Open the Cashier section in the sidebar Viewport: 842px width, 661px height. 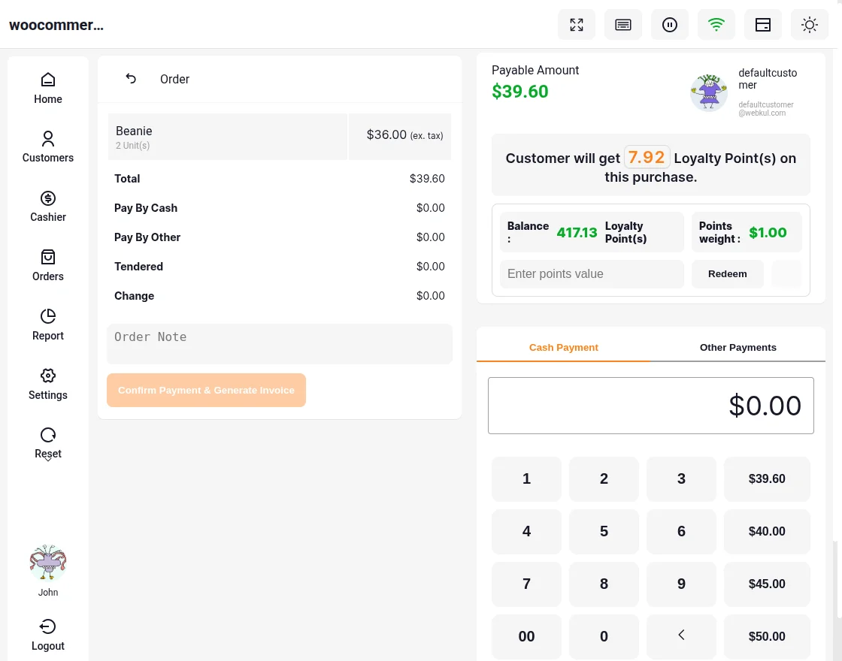coord(47,206)
